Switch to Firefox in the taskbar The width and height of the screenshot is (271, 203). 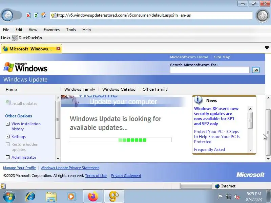click(x=93, y=197)
